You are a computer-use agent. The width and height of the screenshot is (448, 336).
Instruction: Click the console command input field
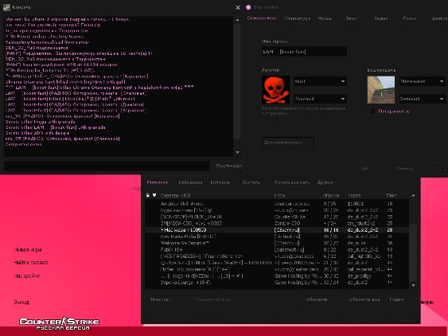[x=107, y=166]
